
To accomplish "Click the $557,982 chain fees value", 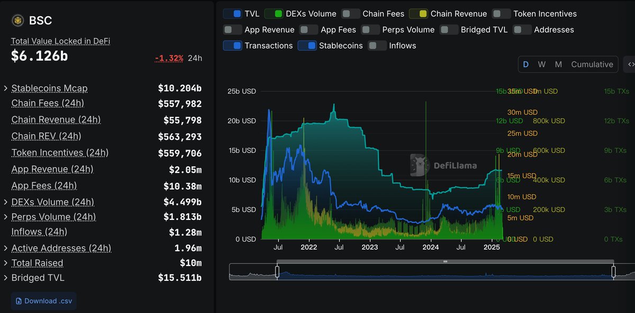I will coord(180,104).
